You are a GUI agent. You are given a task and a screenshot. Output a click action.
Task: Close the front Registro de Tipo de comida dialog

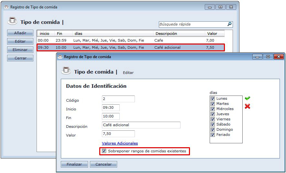pos(279,57)
